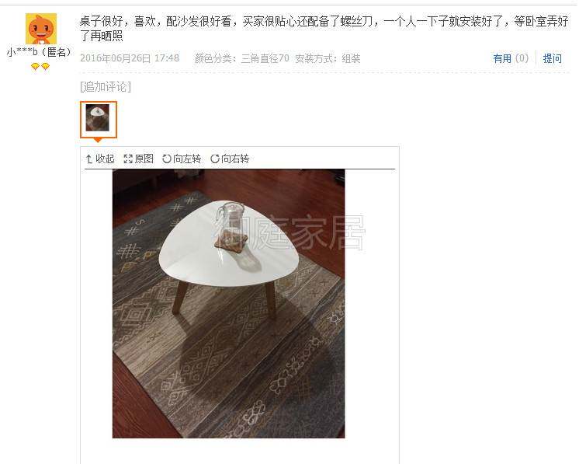Click the clockwise rotate icon for 向右转
579x464 pixels.
215,159
